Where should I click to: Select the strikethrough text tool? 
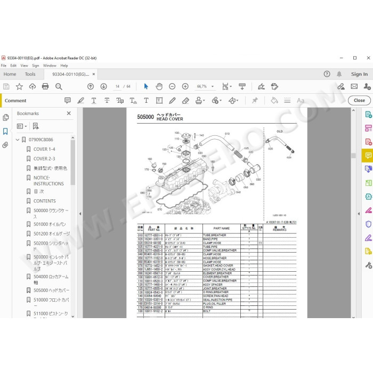(107, 101)
